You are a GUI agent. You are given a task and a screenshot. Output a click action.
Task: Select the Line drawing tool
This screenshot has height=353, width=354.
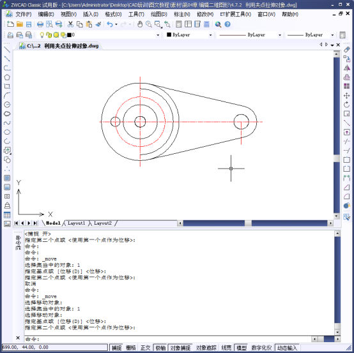[x=7, y=50]
